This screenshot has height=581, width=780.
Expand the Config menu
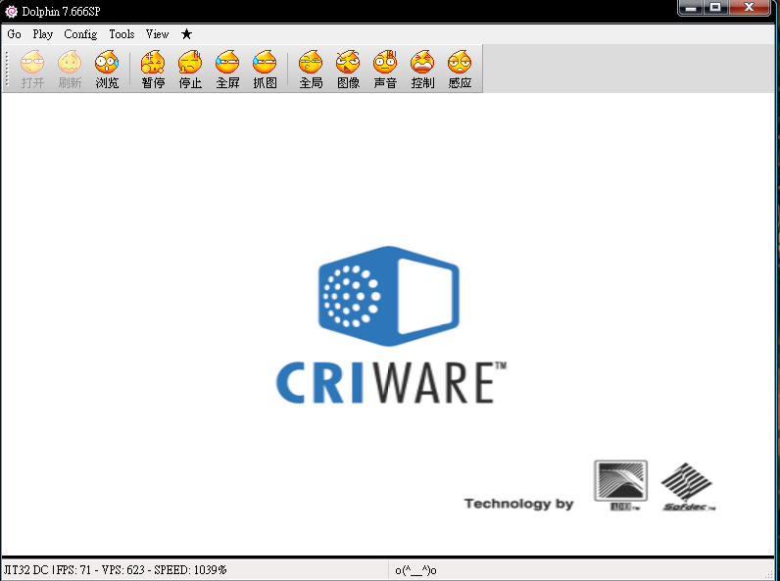point(80,34)
